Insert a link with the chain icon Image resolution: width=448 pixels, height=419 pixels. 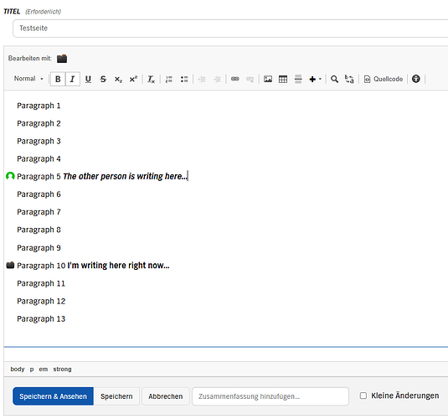point(234,79)
